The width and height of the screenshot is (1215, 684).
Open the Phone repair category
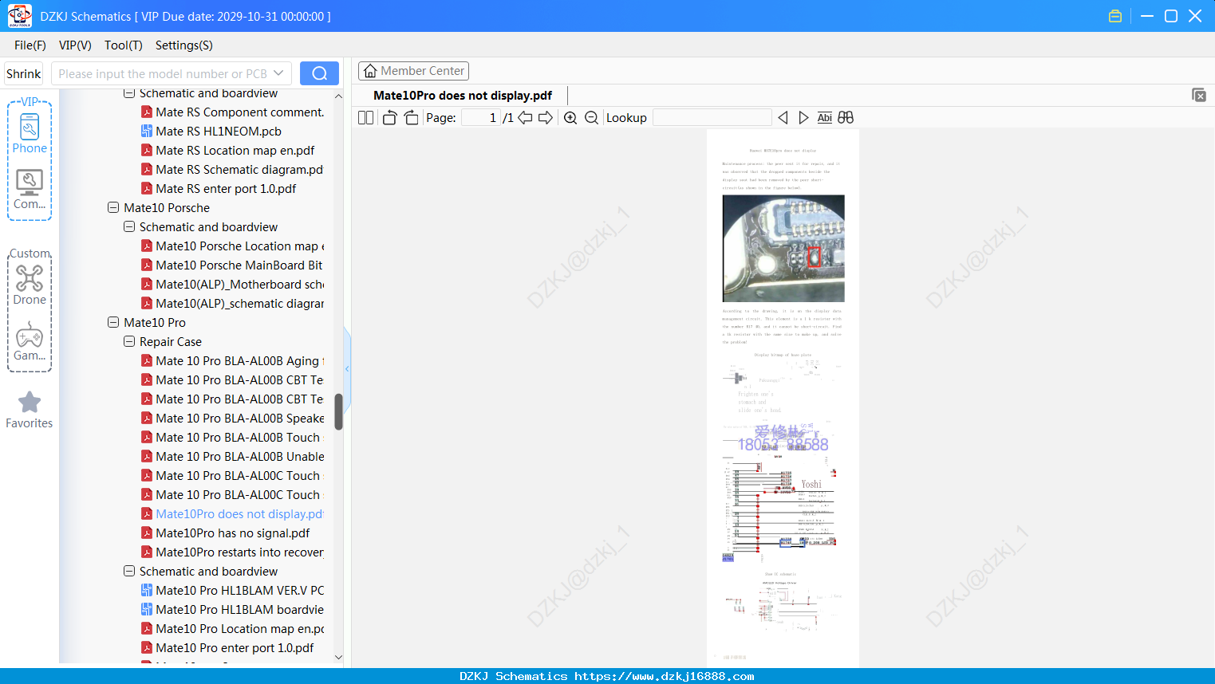pyautogui.click(x=30, y=133)
